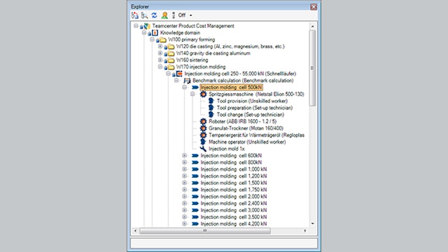This screenshot has width=448, height=252.
Task: Select Tool provision (Unskilled worker)
Action: 252,101
